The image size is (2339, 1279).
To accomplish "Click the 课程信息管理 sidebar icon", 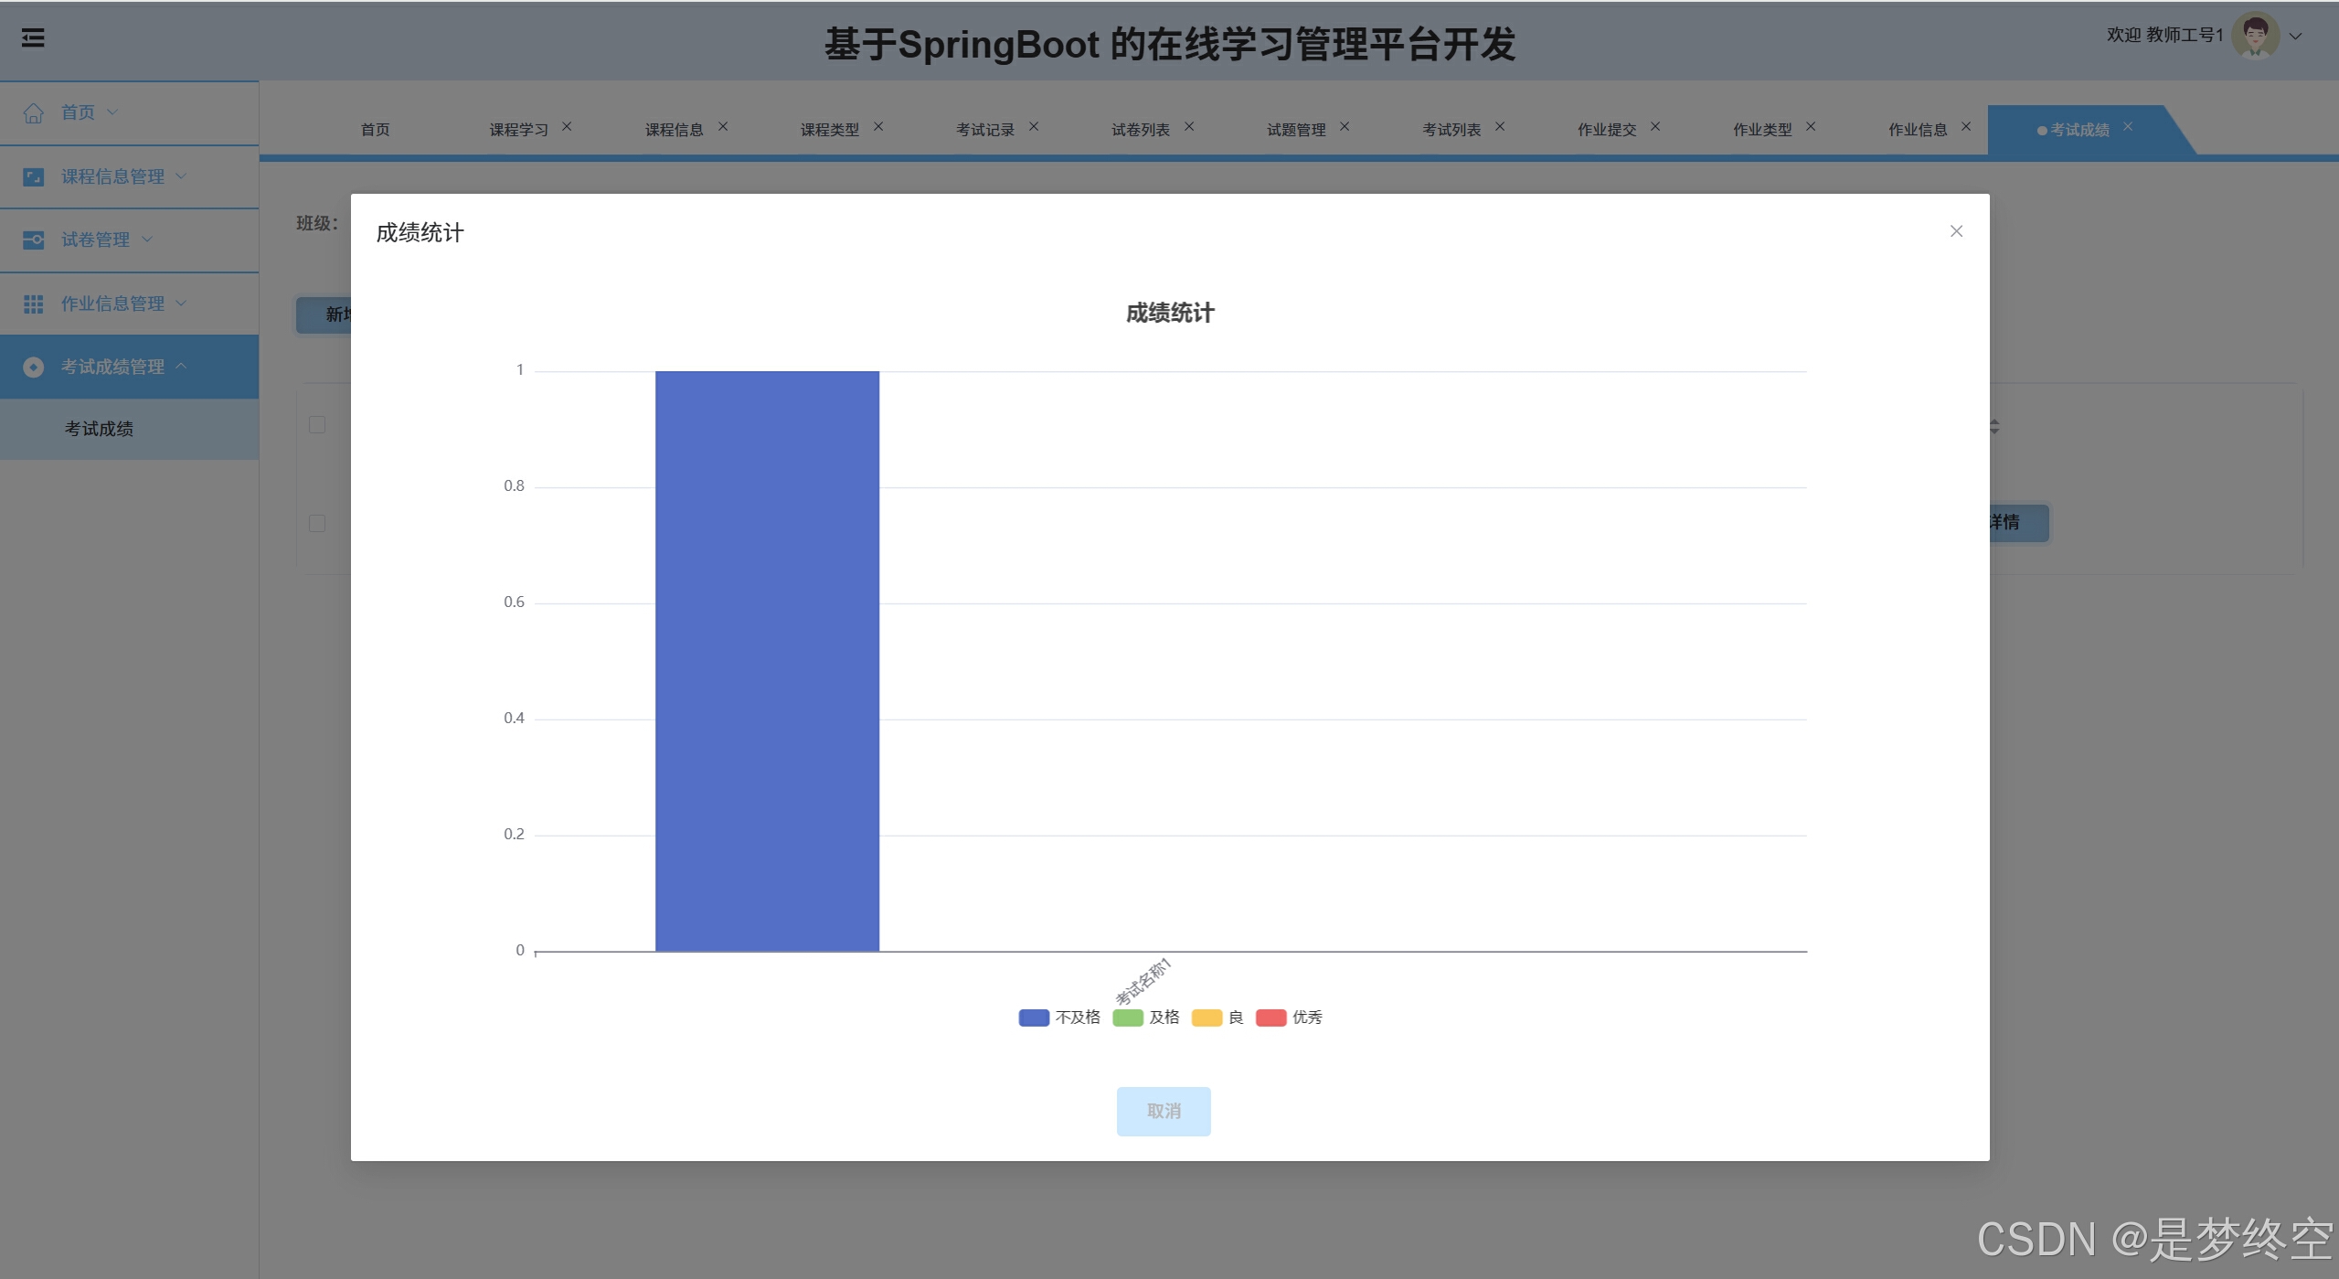I will (x=34, y=176).
